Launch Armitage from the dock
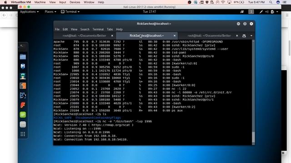The image size is (291, 163). (x=23, y=76)
